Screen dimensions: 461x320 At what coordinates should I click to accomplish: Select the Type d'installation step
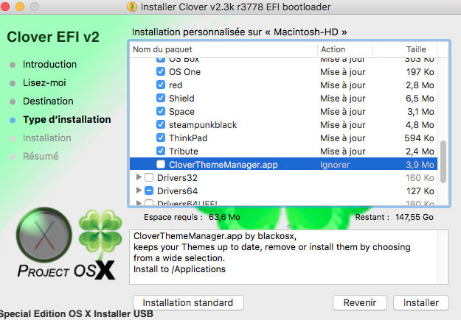click(67, 119)
